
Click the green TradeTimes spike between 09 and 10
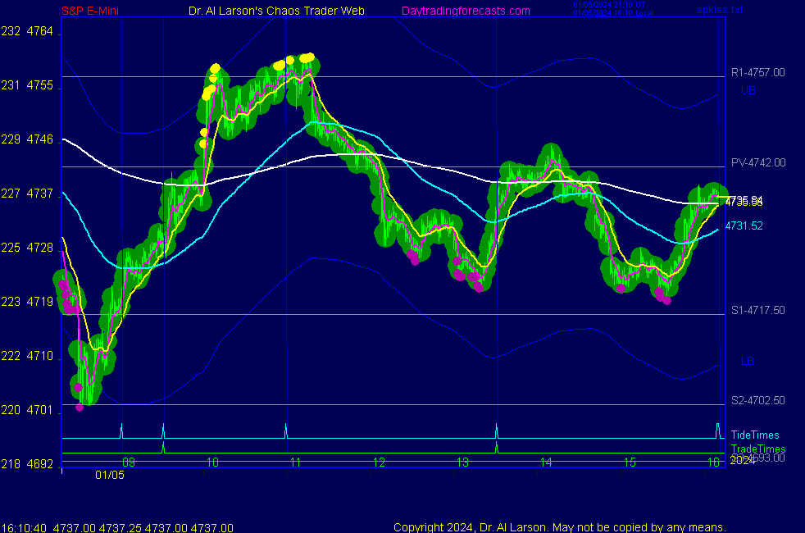click(163, 447)
